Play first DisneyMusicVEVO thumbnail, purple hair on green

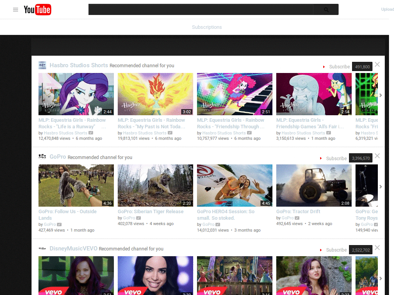point(76,275)
